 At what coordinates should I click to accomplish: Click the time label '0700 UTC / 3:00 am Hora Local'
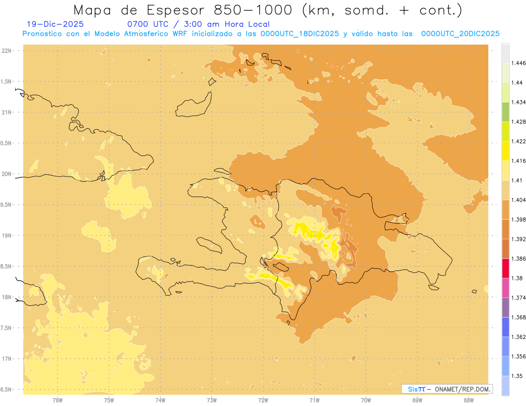pyautogui.click(x=199, y=25)
